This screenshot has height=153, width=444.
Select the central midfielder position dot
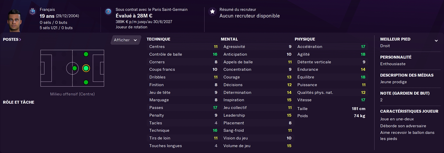(x=75, y=68)
